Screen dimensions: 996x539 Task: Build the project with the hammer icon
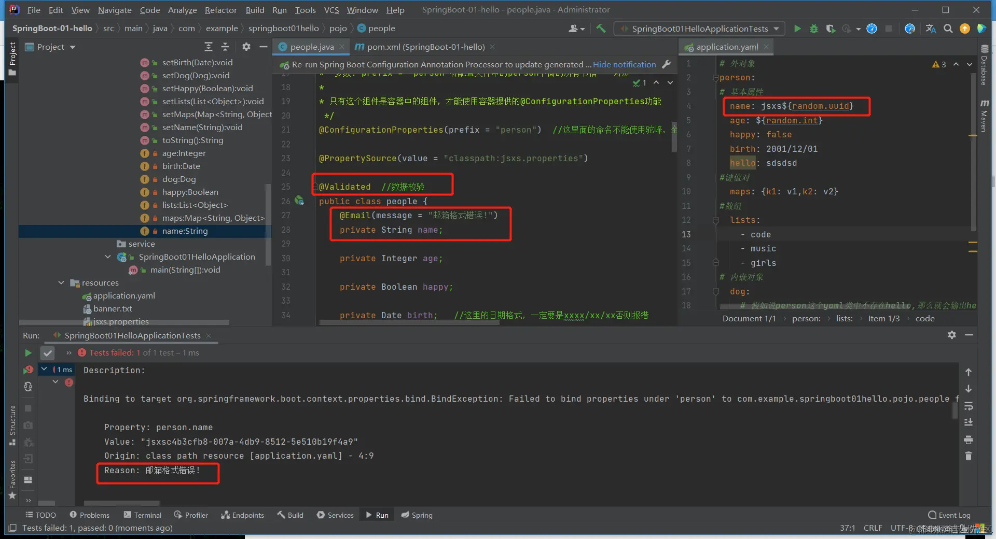point(601,29)
